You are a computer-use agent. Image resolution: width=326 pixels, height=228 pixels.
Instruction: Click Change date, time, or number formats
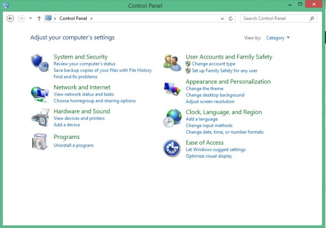pyautogui.click(x=225, y=132)
